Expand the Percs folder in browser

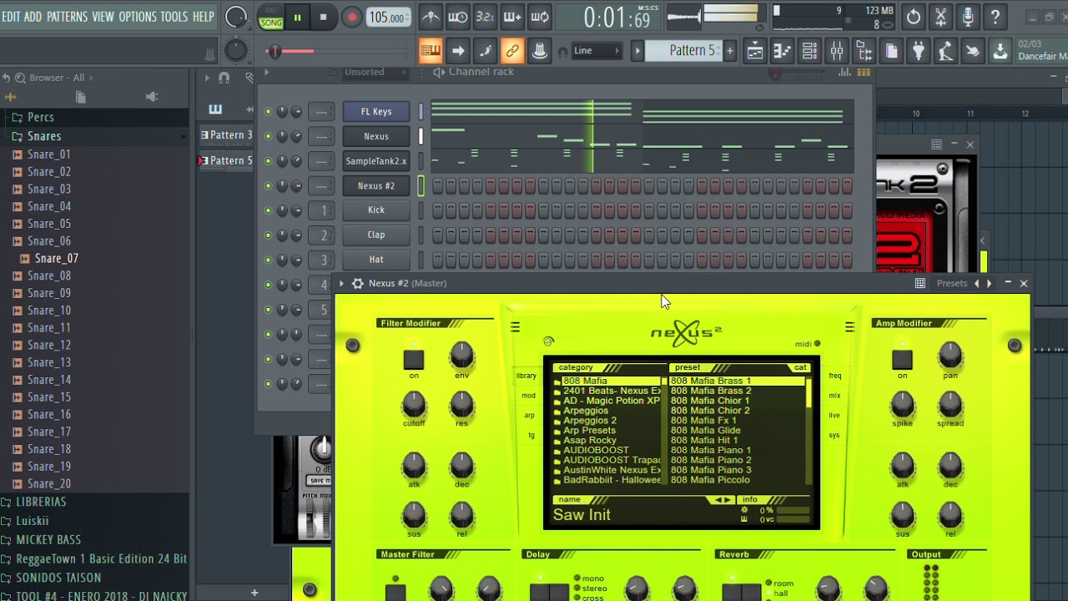[x=41, y=118]
